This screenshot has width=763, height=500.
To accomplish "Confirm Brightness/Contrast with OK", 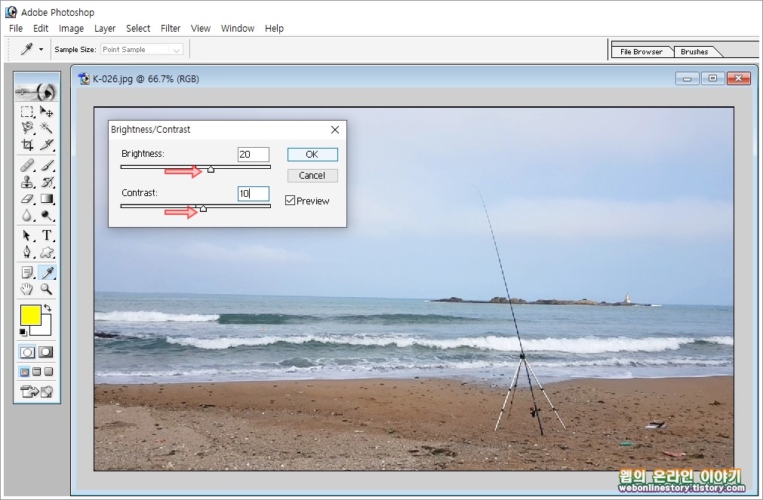I will tap(312, 154).
